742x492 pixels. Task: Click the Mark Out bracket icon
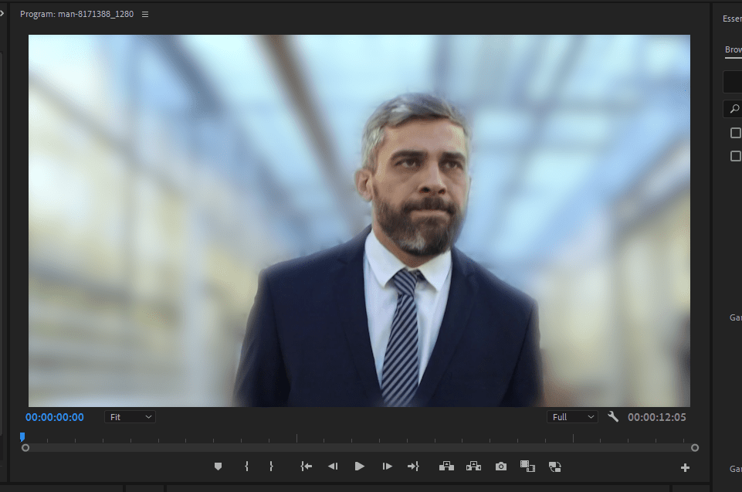(271, 467)
